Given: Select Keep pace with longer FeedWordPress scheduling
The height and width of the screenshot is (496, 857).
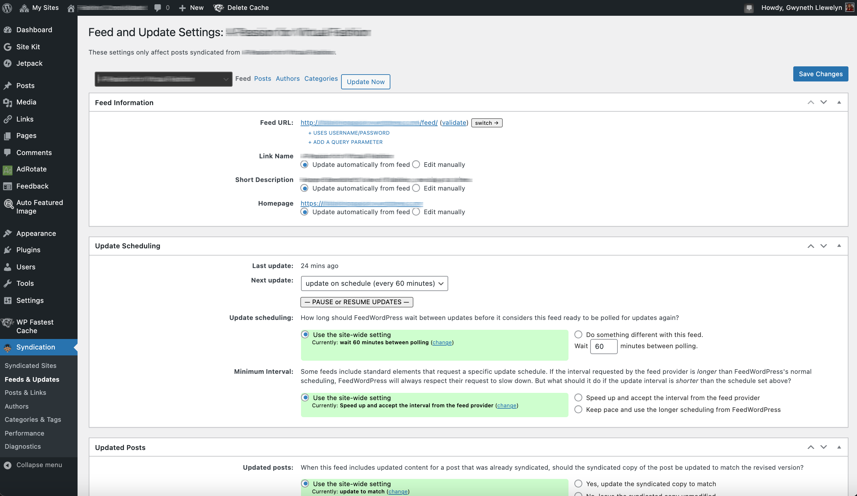Looking at the screenshot, I should tap(578, 410).
